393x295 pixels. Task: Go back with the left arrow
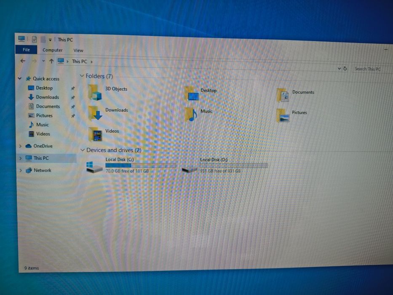23,61
